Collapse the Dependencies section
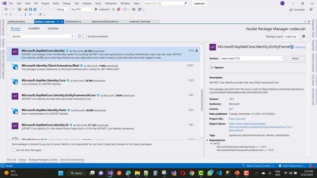 [207, 140]
